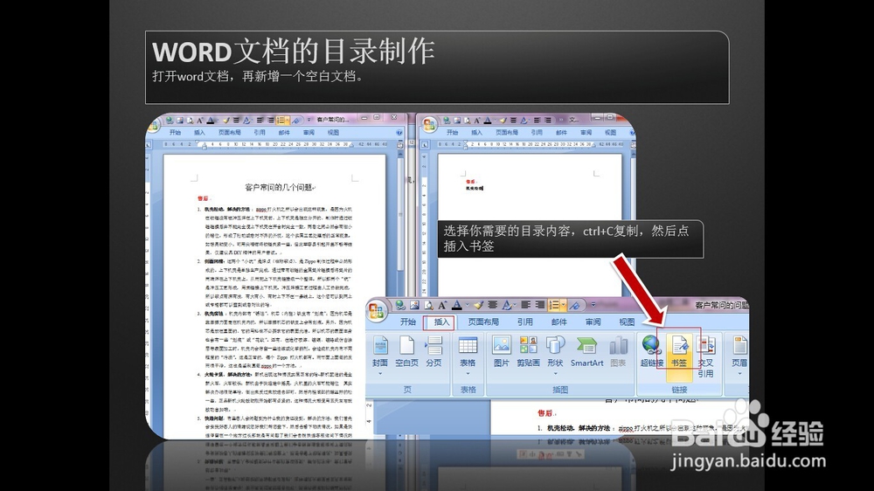Viewport: 874px width, 491px height.
Task: Expand the 形状 dropdown arrow in enlarged ribbon
Action: 555,373
